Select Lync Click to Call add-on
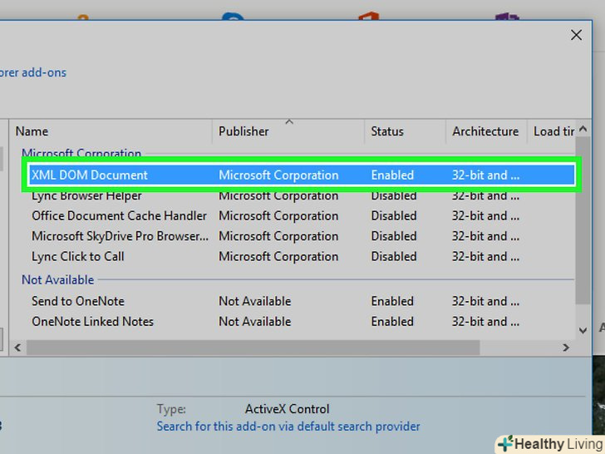605x454 pixels. pos(78,257)
